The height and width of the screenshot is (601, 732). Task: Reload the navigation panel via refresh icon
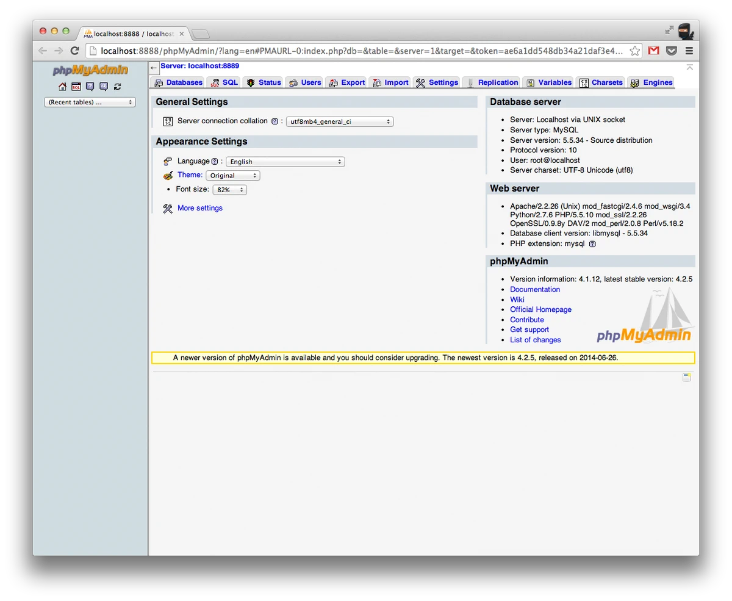click(118, 87)
